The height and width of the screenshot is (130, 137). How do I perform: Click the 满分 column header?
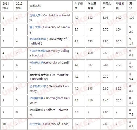point(132,6)
